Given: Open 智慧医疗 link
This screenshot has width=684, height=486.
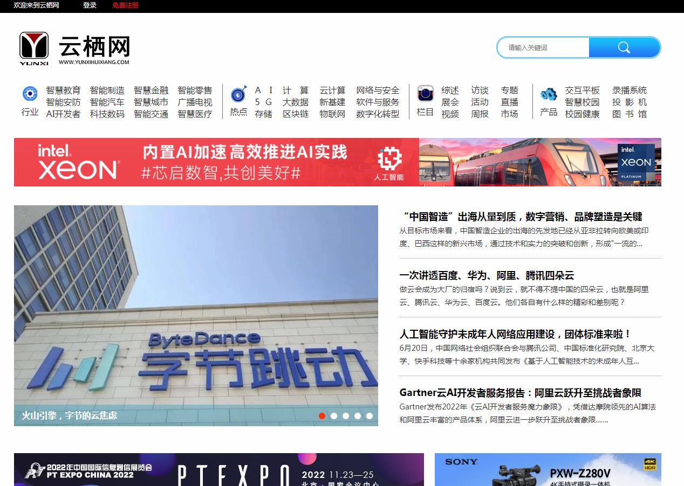Looking at the screenshot, I should click(x=195, y=114).
